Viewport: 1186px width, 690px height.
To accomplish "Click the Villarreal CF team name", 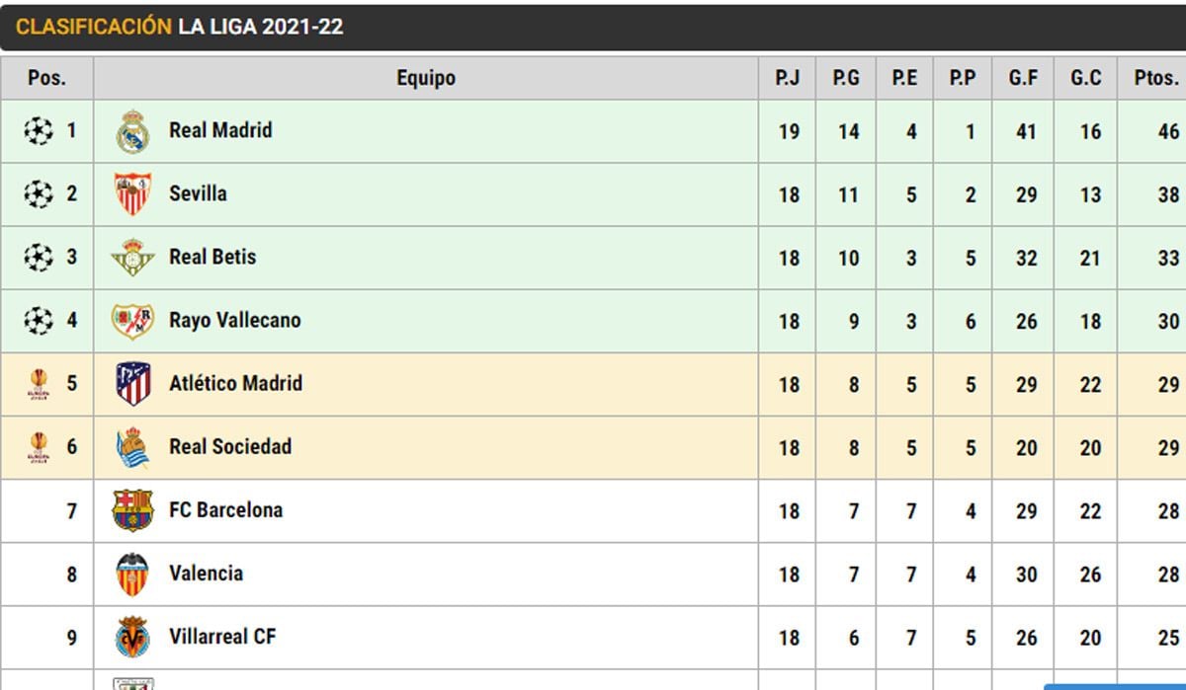I will pyautogui.click(x=222, y=637).
